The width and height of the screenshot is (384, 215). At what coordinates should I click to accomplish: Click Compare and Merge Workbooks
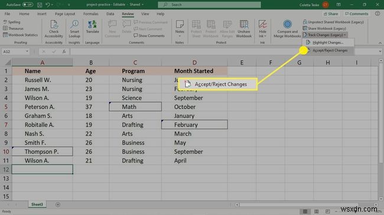[287, 29]
